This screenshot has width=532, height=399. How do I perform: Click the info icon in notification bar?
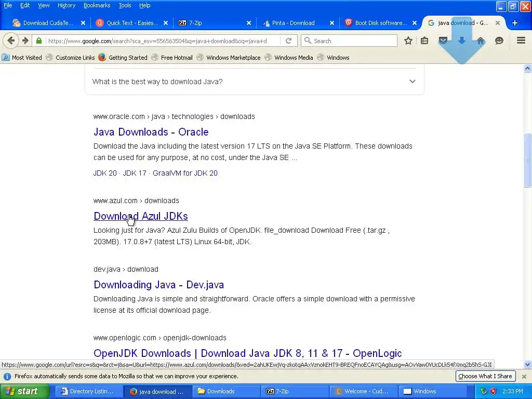(7, 377)
